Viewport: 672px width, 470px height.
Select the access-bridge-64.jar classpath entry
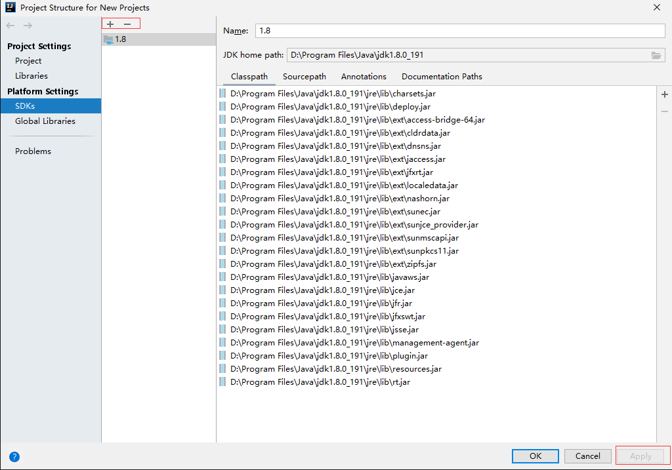coord(436,120)
